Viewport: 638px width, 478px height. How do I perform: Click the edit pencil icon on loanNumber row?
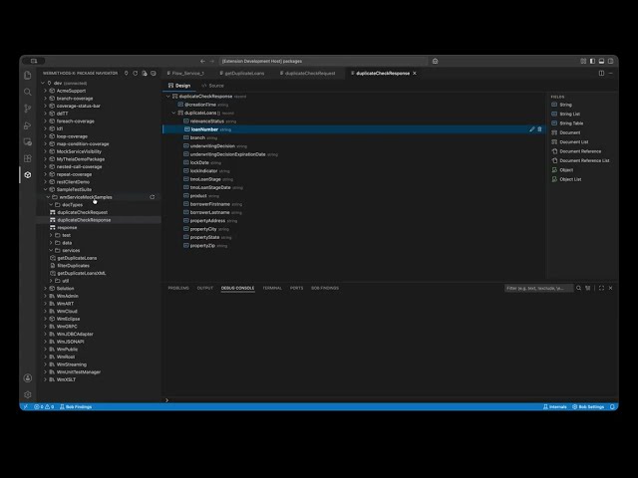pyautogui.click(x=531, y=129)
